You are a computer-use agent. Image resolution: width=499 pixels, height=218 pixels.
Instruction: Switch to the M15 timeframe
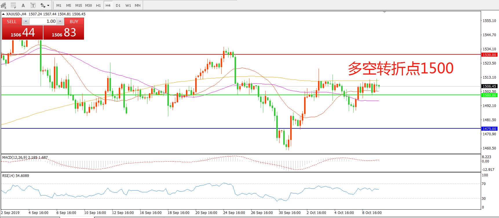(x=78, y=5)
